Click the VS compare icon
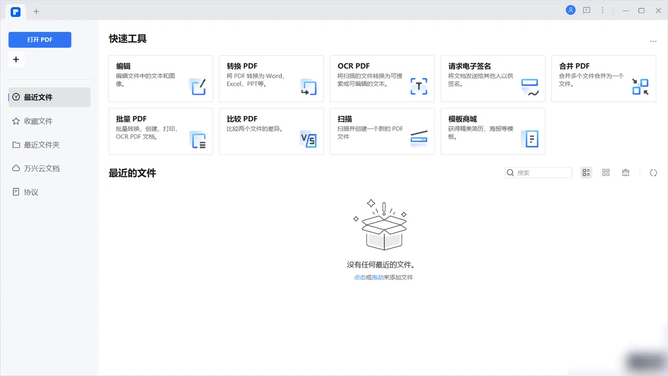Image resolution: width=668 pixels, height=376 pixels. [x=308, y=139]
